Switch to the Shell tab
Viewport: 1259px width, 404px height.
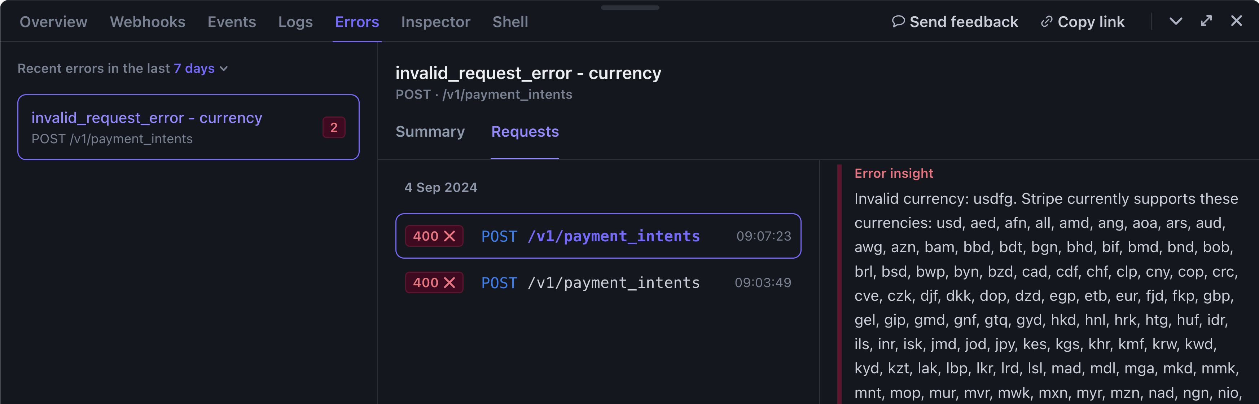pos(510,22)
